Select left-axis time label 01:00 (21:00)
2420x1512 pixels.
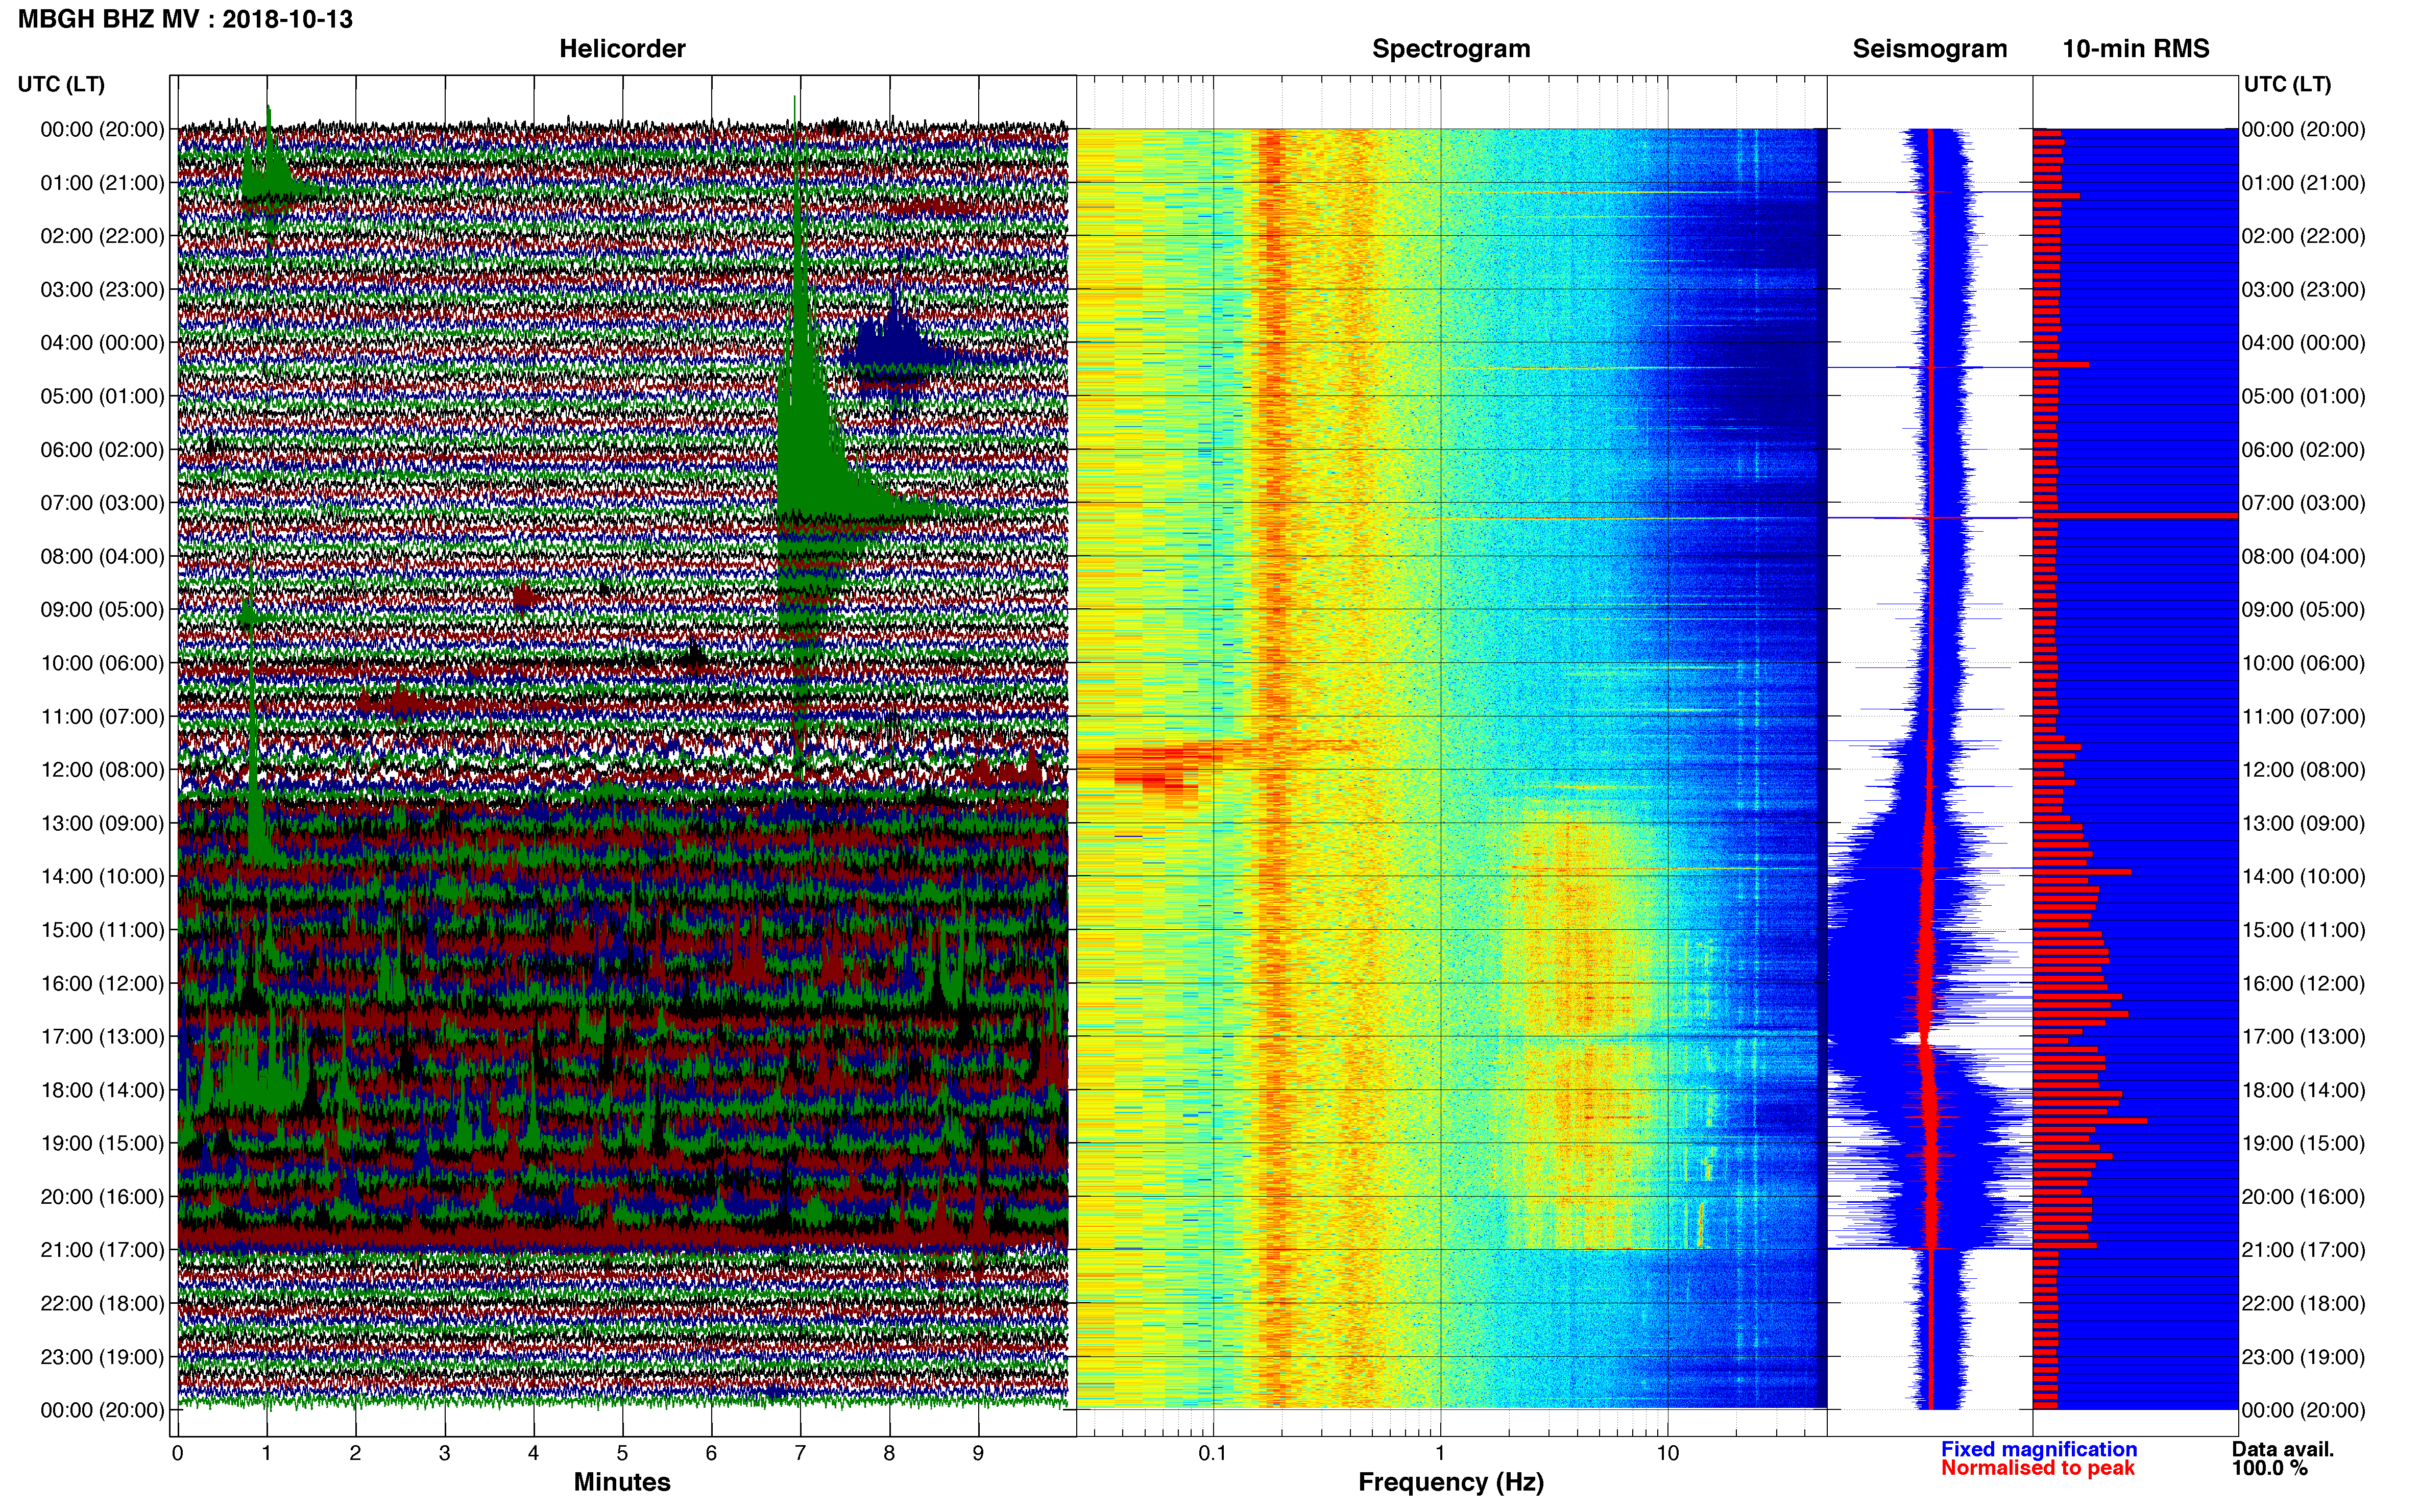coord(102,183)
